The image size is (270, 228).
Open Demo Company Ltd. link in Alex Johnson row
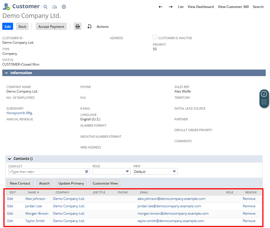(69, 199)
